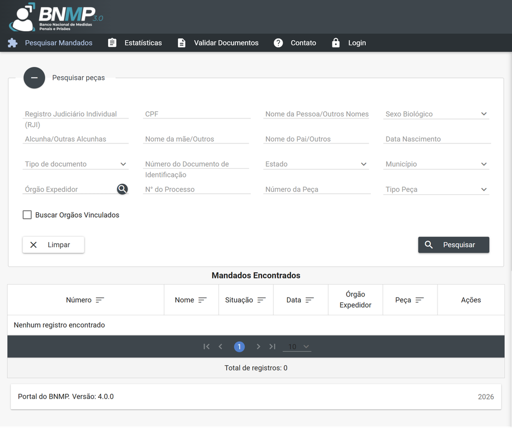Go to Validar Documentos page
The width and height of the screenshot is (512, 428).
(x=218, y=43)
